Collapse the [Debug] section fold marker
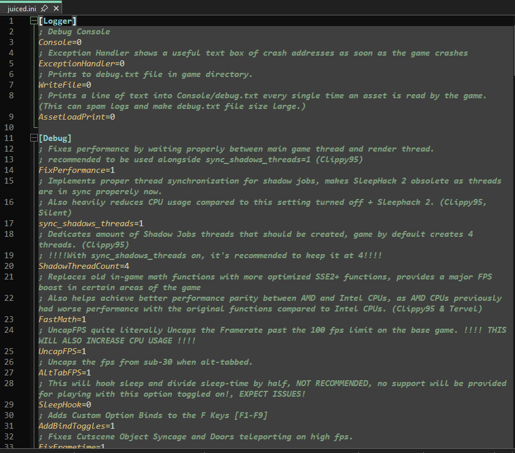This screenshot has height=453, width=515. coord(34,138)
